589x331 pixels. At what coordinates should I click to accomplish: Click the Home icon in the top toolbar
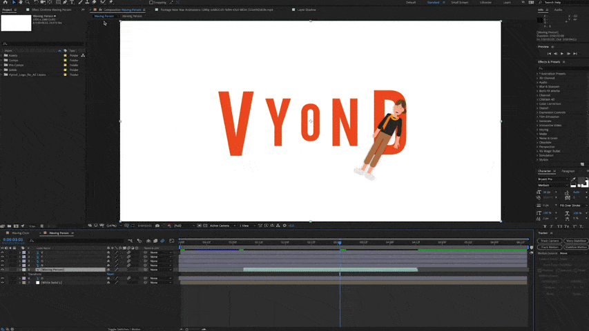click(6, 2)
